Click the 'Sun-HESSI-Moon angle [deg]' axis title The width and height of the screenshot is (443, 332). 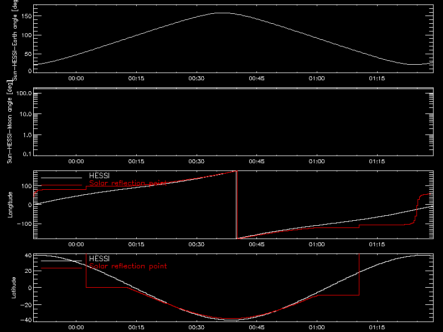coord(9,122)
